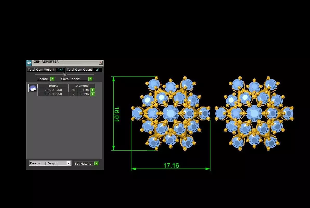The width and height of the screenshot is (310, 208).
Task: Click the '2.11tw' weight cell
Action: pos(84,90)
